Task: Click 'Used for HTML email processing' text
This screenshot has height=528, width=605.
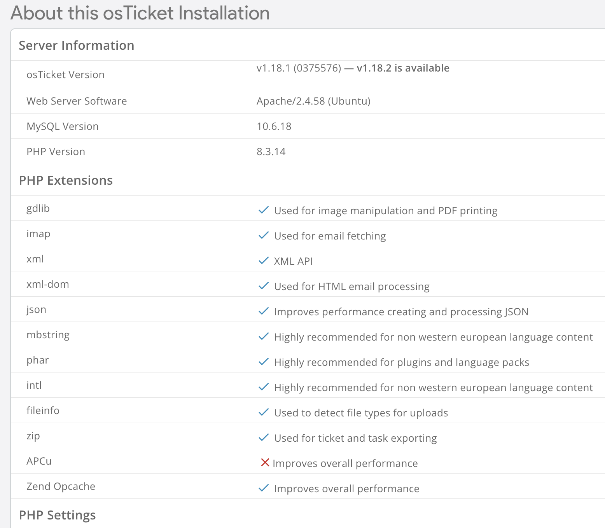Action: [x=351, y=287]
